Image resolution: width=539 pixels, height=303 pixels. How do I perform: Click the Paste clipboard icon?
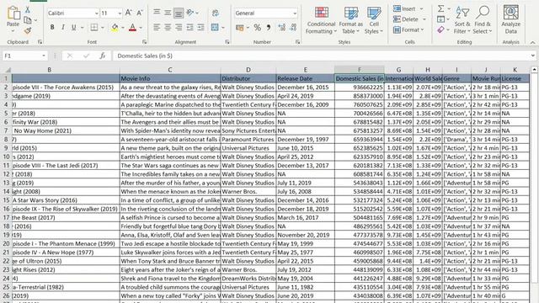(13, 13)
